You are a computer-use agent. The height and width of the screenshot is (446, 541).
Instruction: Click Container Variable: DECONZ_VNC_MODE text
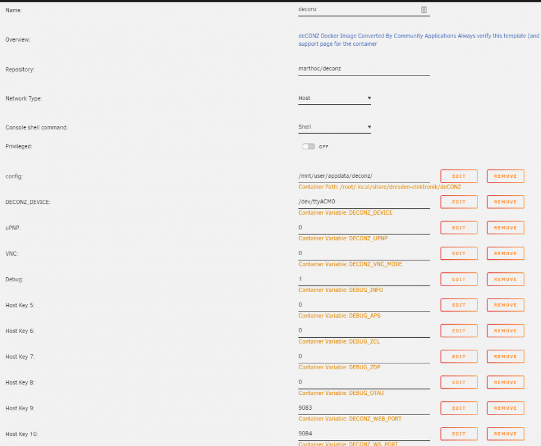[x=350, y=264]
